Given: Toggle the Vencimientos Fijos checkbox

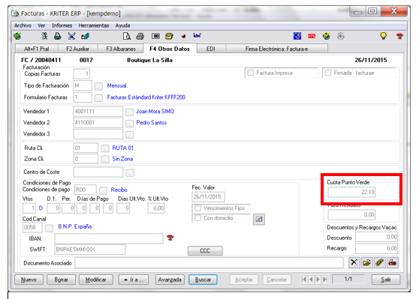Looking at the screenshot, I should (198, 208).
